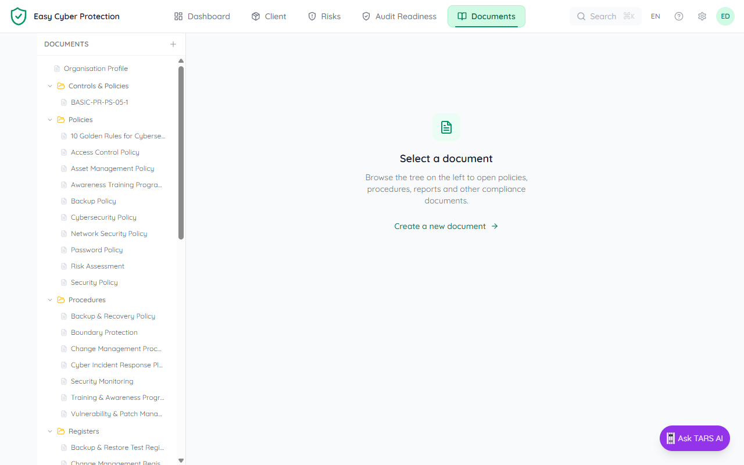The height and width of the screenshot is (465, 744).
Task: Collapse the Procedures folder chevron
Action: pyautogui.click(x=50, y=300)
